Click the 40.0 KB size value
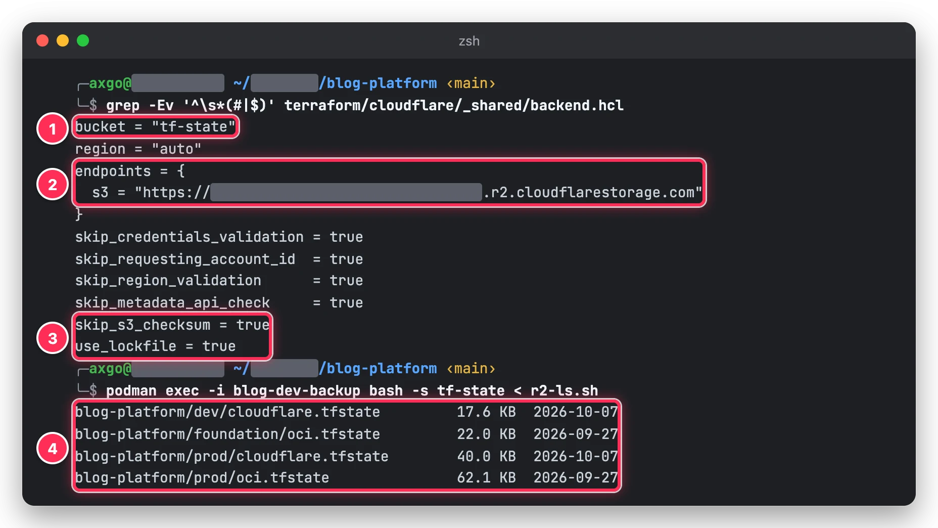 tap(486, 456)
